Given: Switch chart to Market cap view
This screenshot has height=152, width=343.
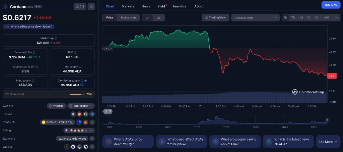Looking at the screenshot, I should [x=128, y=18].
